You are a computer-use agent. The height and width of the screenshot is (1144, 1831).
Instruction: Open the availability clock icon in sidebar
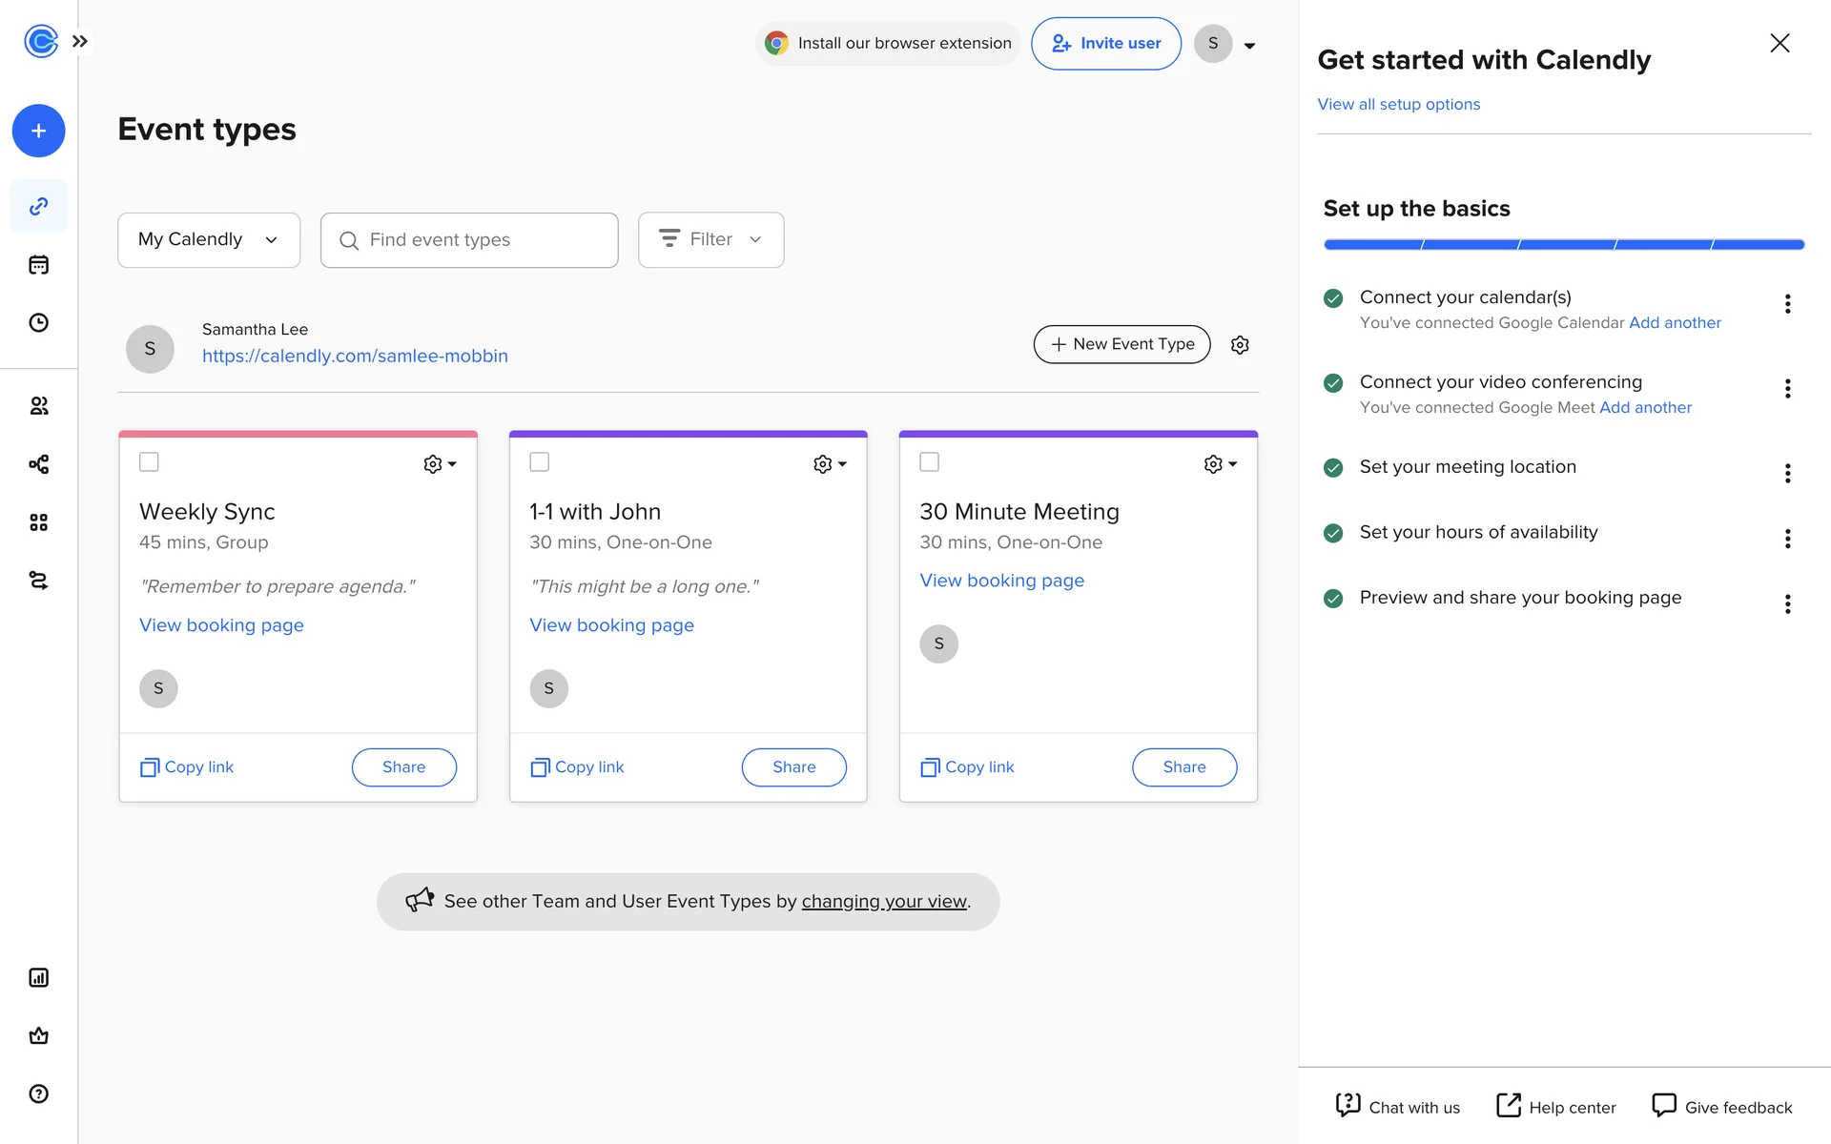(38, 322)
